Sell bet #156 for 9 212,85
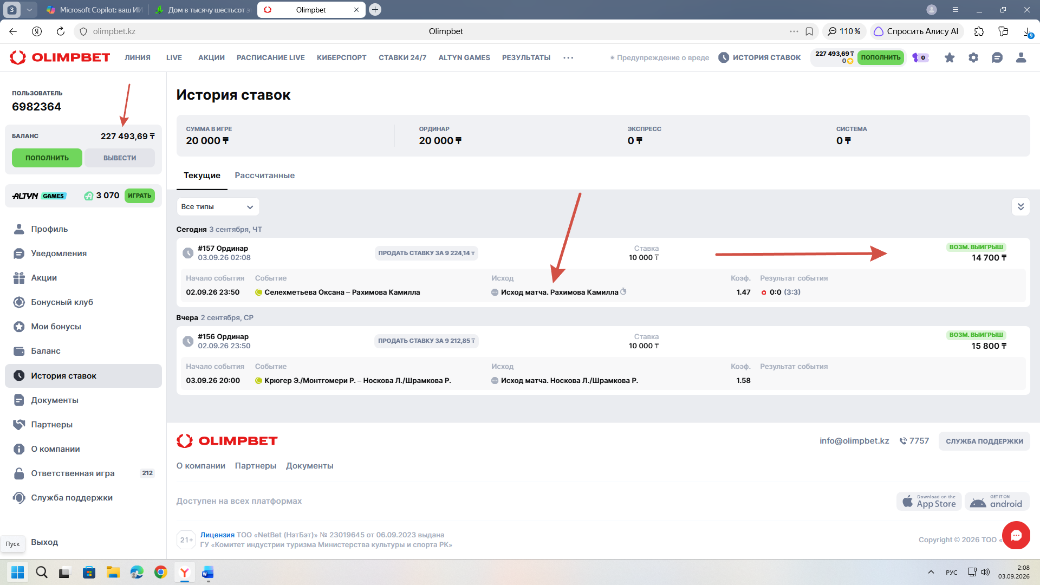This screenshot has height=585, width=1040. click(426, 341)
